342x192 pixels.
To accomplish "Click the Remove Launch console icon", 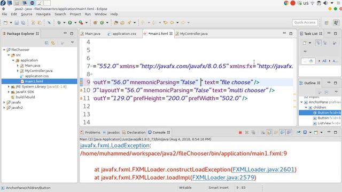I will pyautogui.click(x=247, y=132).
